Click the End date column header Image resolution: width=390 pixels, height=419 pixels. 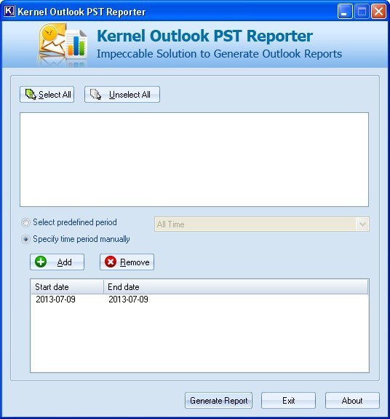(x=236, y=286)
